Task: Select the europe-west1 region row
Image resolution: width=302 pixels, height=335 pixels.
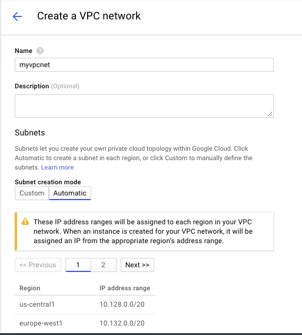Action: [x=85, y=323]
